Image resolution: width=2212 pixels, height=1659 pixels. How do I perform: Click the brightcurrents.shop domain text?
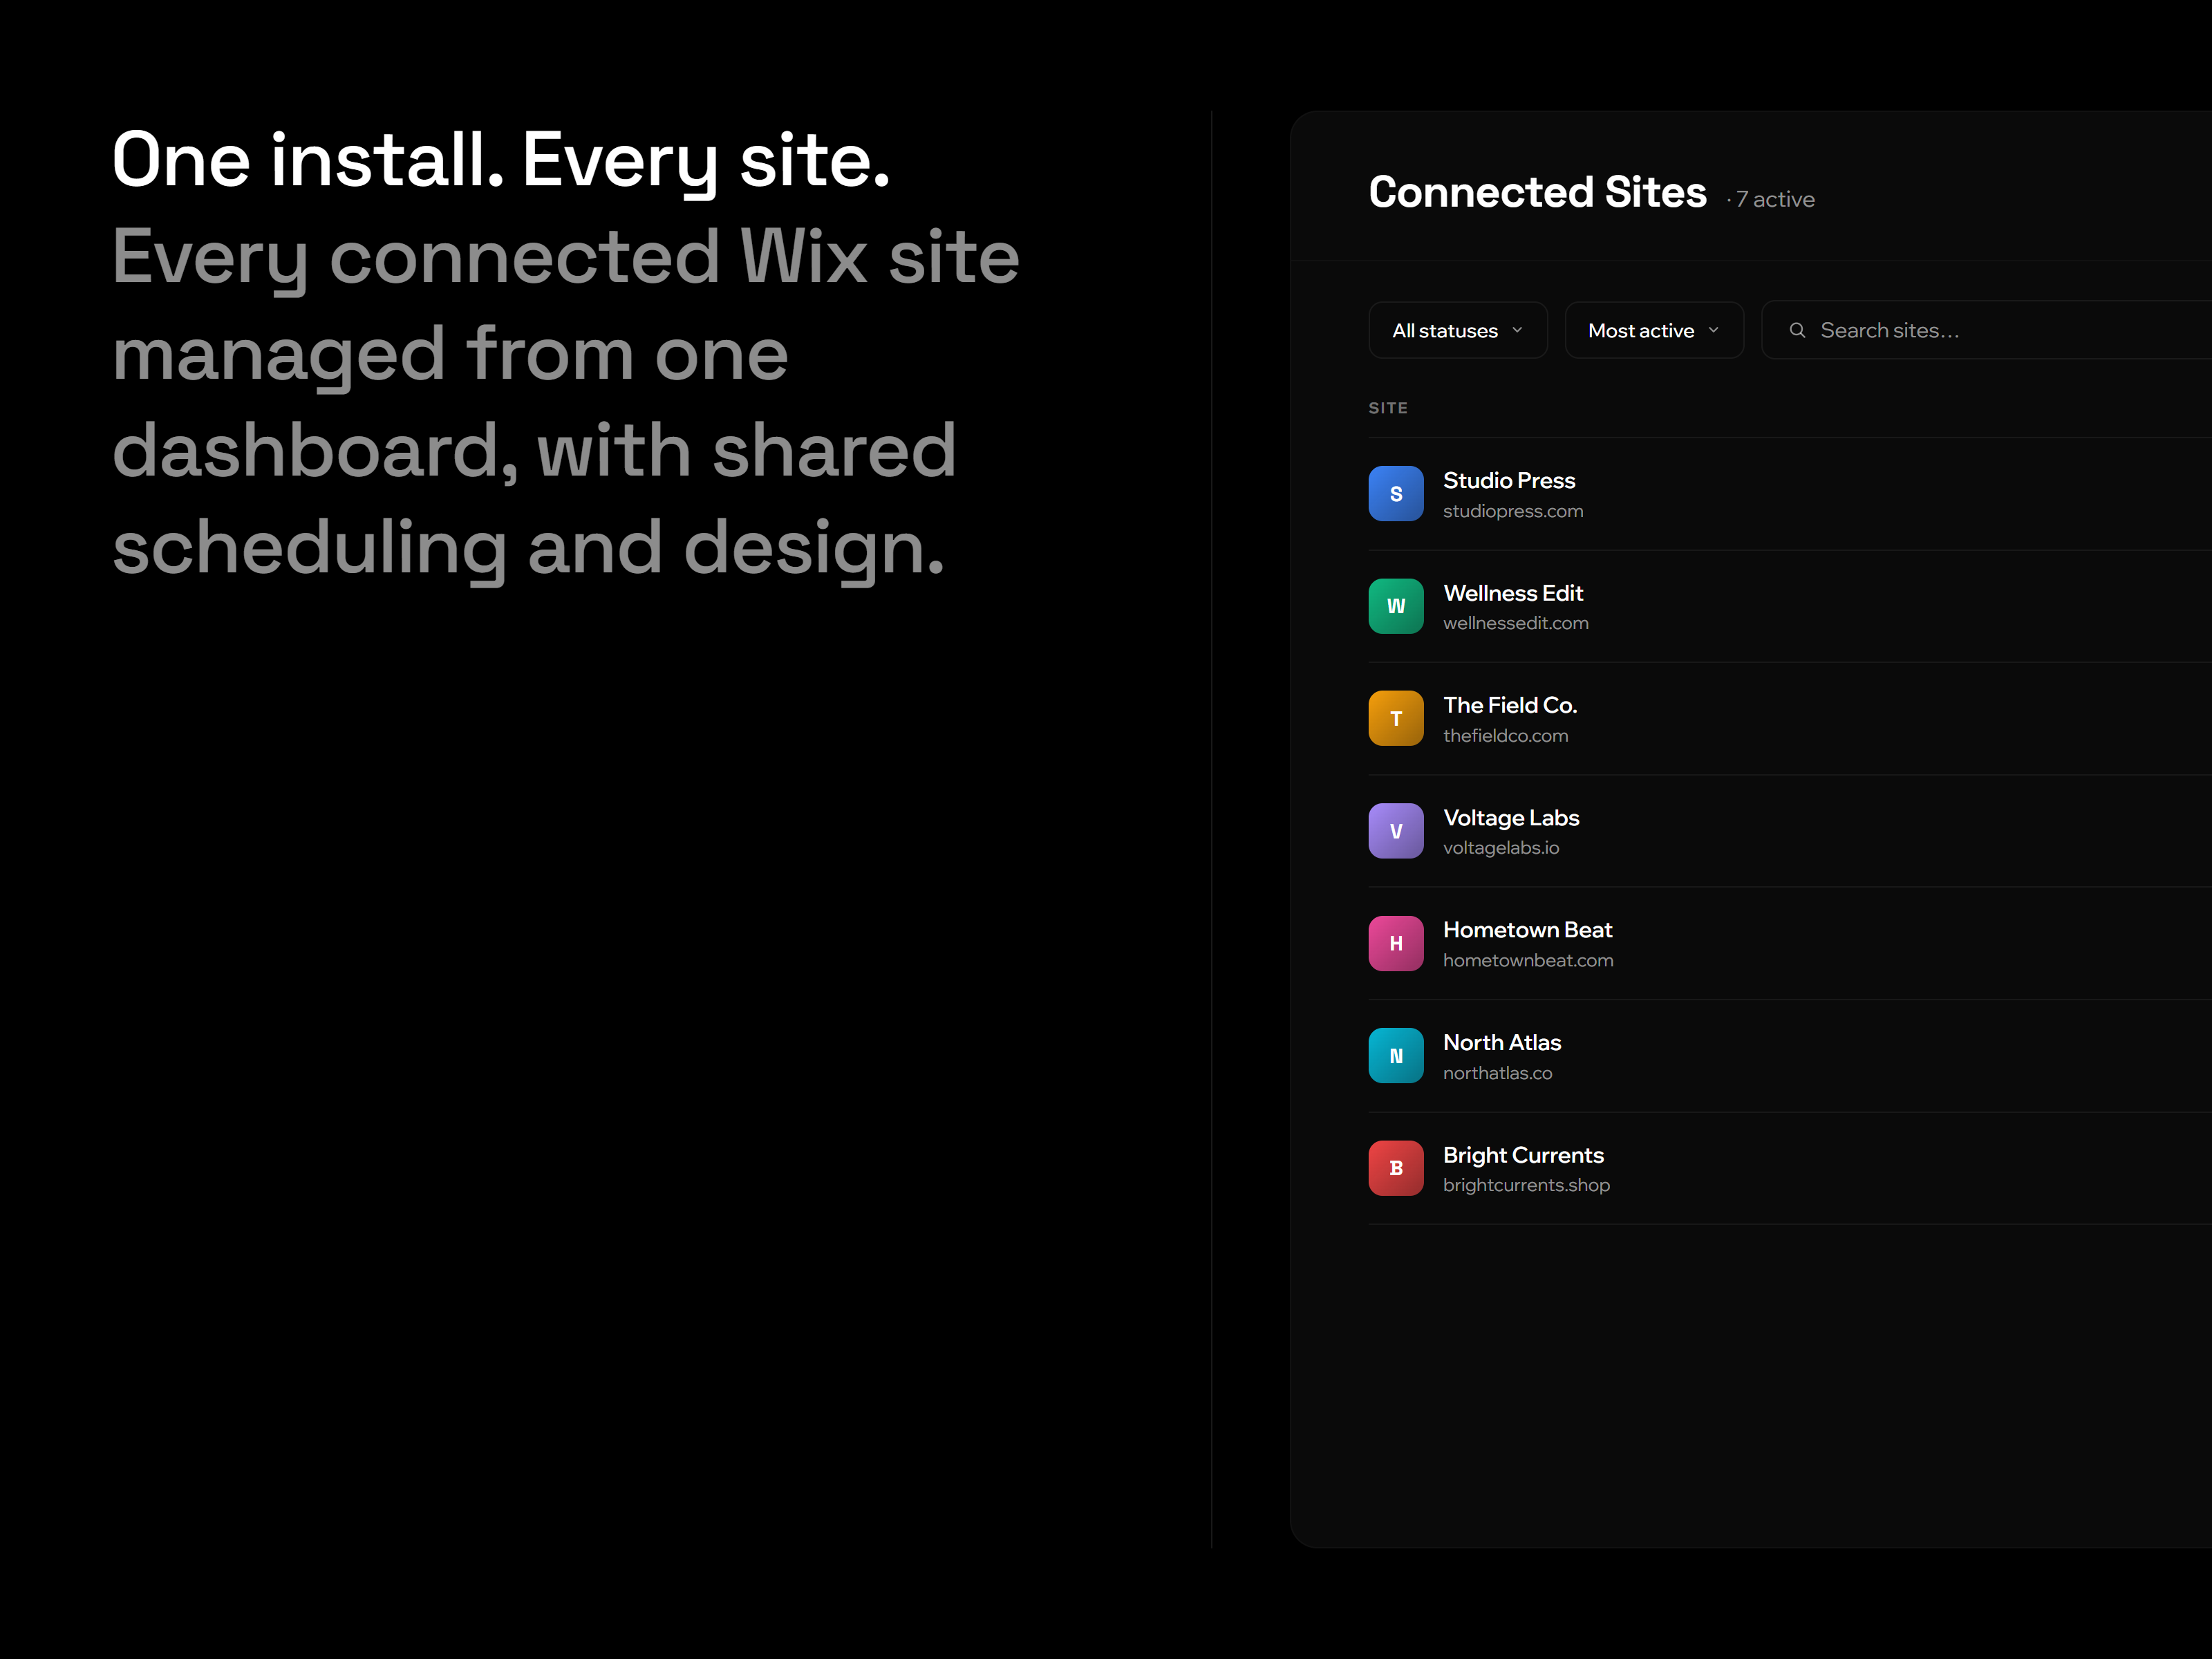pos(1526,1185)
